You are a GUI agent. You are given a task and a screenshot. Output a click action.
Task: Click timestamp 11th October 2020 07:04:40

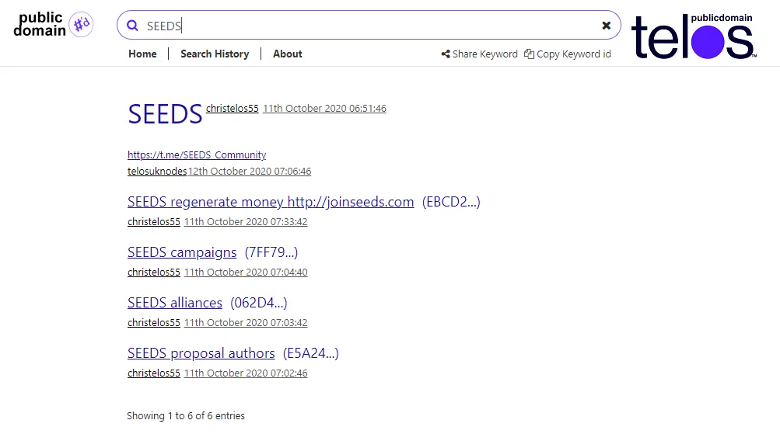246,272
